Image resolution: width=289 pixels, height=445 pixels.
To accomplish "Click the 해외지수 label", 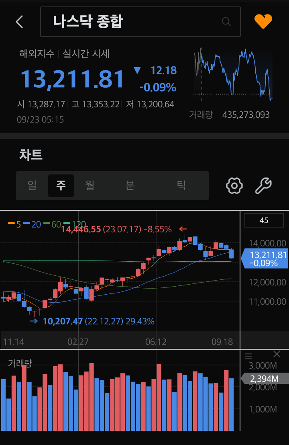I will (37, 53).
